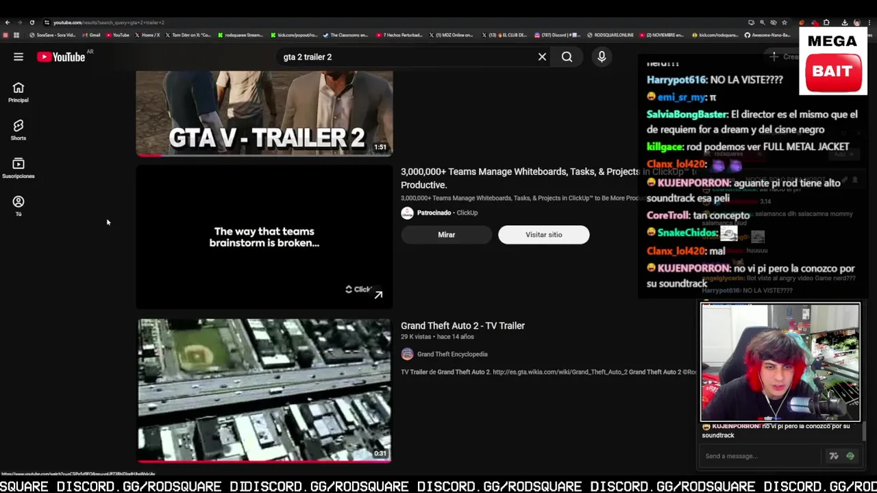This screenshot has height=493, width=877.
Task: Open the Gmail bookmark
Action: tap(91, 35)
